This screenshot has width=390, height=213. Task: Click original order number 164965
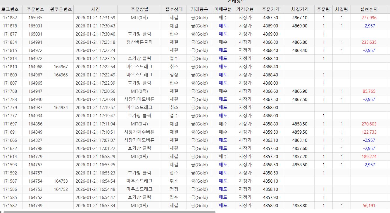[61, 75]
